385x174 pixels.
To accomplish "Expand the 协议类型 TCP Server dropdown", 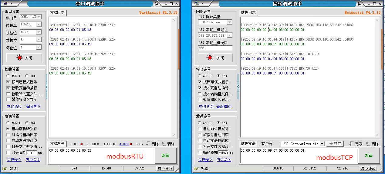I will [x=229, y=22].
